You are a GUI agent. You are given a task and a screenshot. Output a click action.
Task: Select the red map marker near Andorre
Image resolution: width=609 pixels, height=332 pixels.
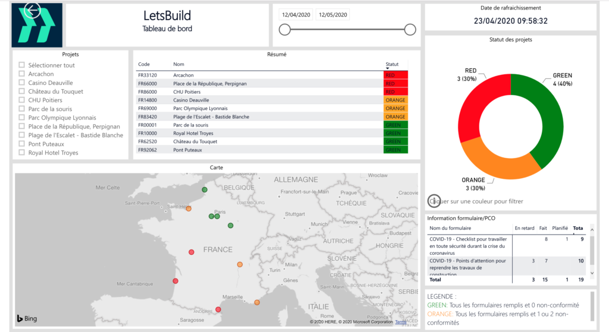218,309
